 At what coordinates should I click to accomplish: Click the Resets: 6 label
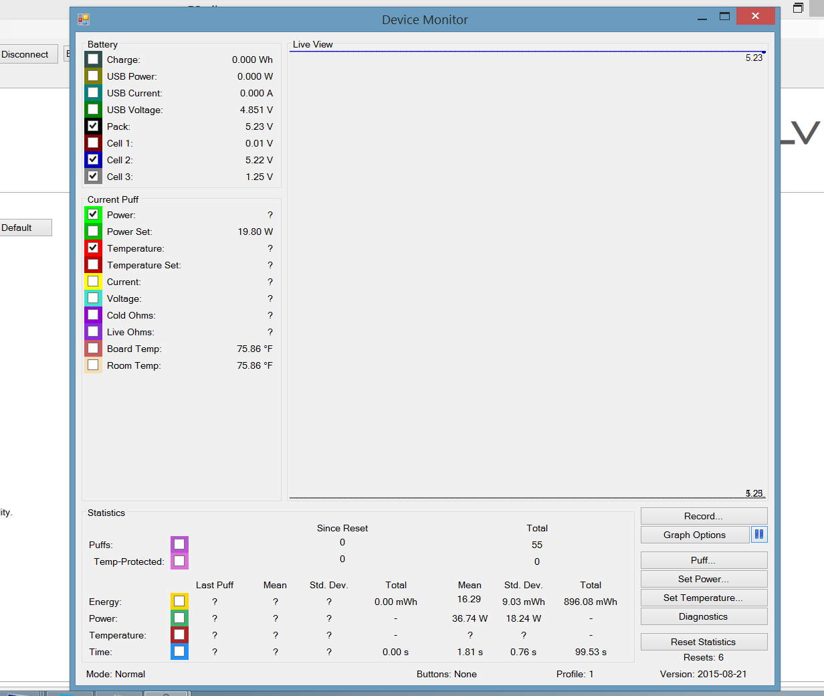click(704, 657)
